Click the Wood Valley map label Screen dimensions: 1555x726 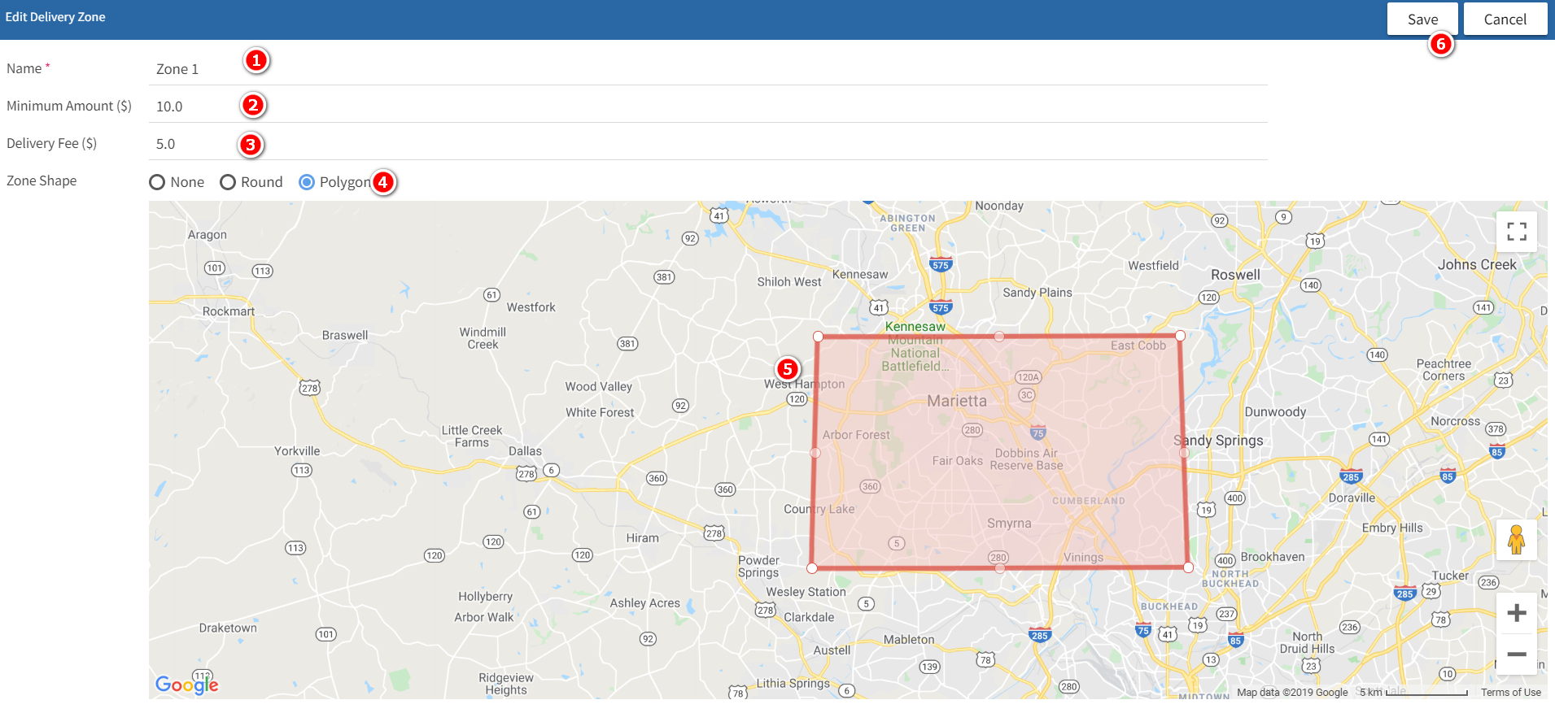click(598, 387)
